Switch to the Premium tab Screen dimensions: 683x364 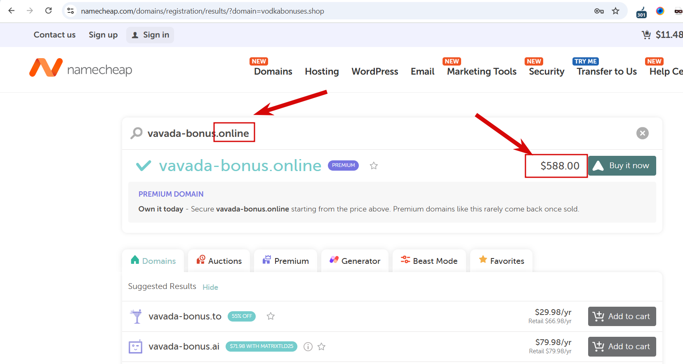pyautogui.click(x=285, y=261)
